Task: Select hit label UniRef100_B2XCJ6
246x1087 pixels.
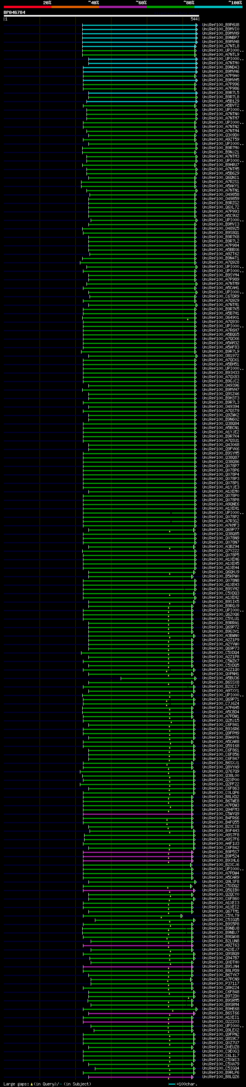Action: coord(221,865)
